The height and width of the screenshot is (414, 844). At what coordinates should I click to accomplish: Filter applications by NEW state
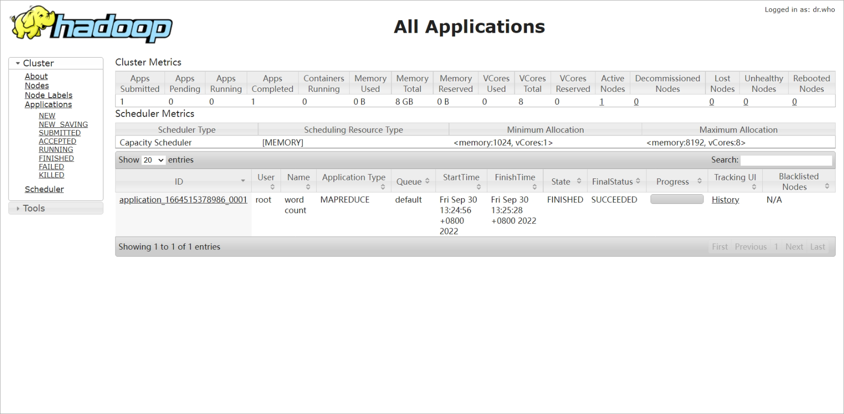tap(47, 116)
